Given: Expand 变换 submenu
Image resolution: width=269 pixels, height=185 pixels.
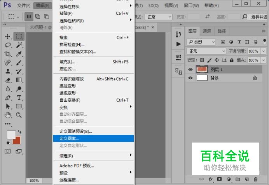Looking at the screenshot, I should (x=94, y=107).
